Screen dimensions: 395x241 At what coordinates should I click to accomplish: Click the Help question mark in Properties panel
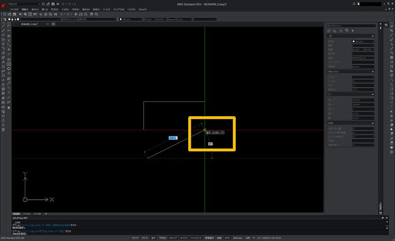pyautogui.click(x=353, y=31)
